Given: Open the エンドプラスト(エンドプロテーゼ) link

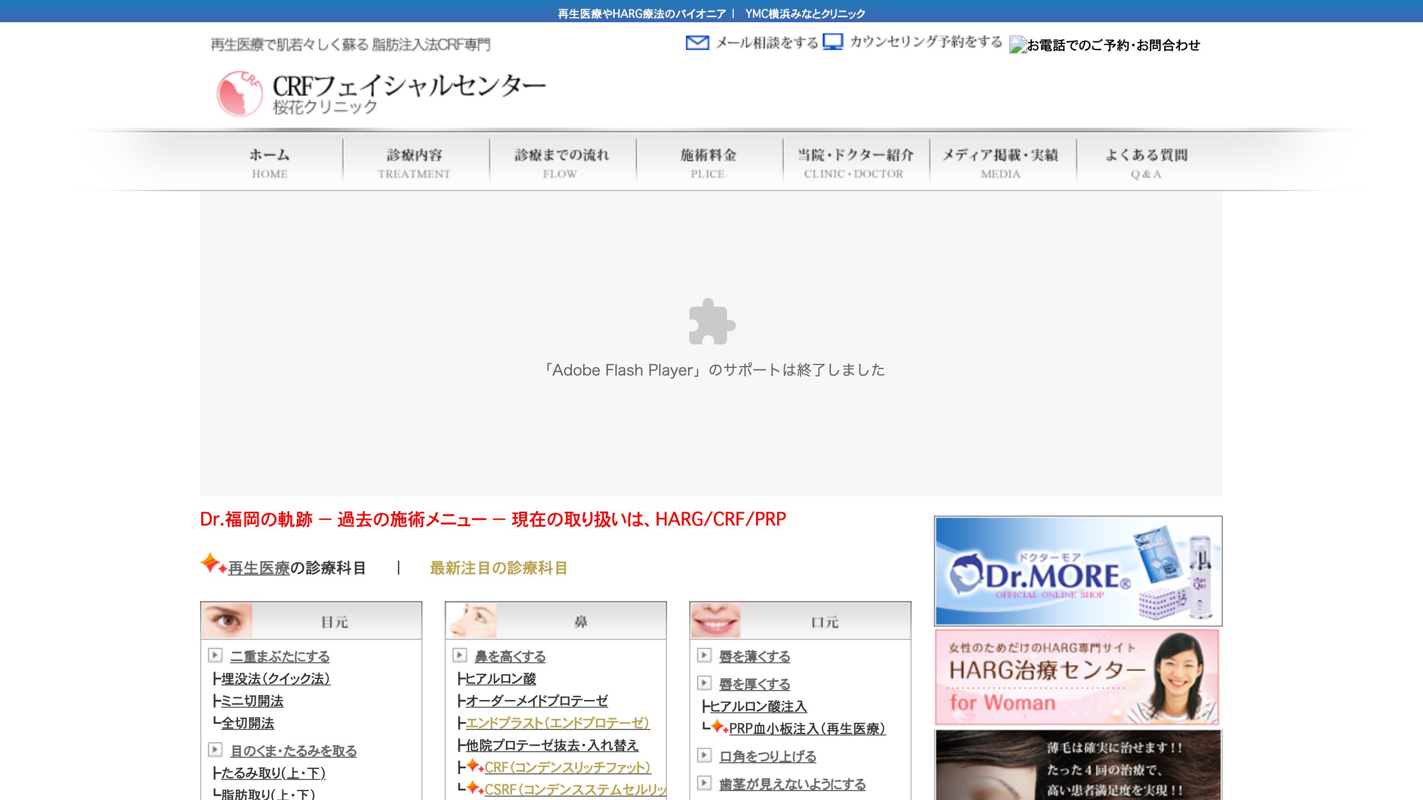Looking at the screenshot, I should [558, 723].
